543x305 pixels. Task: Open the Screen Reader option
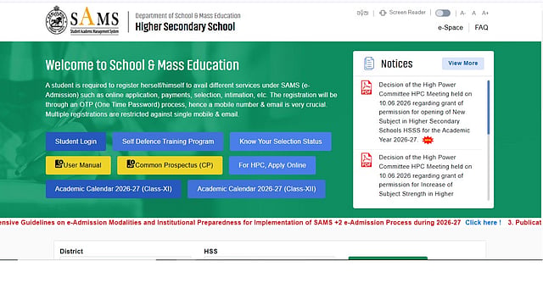tap(402, 13)
